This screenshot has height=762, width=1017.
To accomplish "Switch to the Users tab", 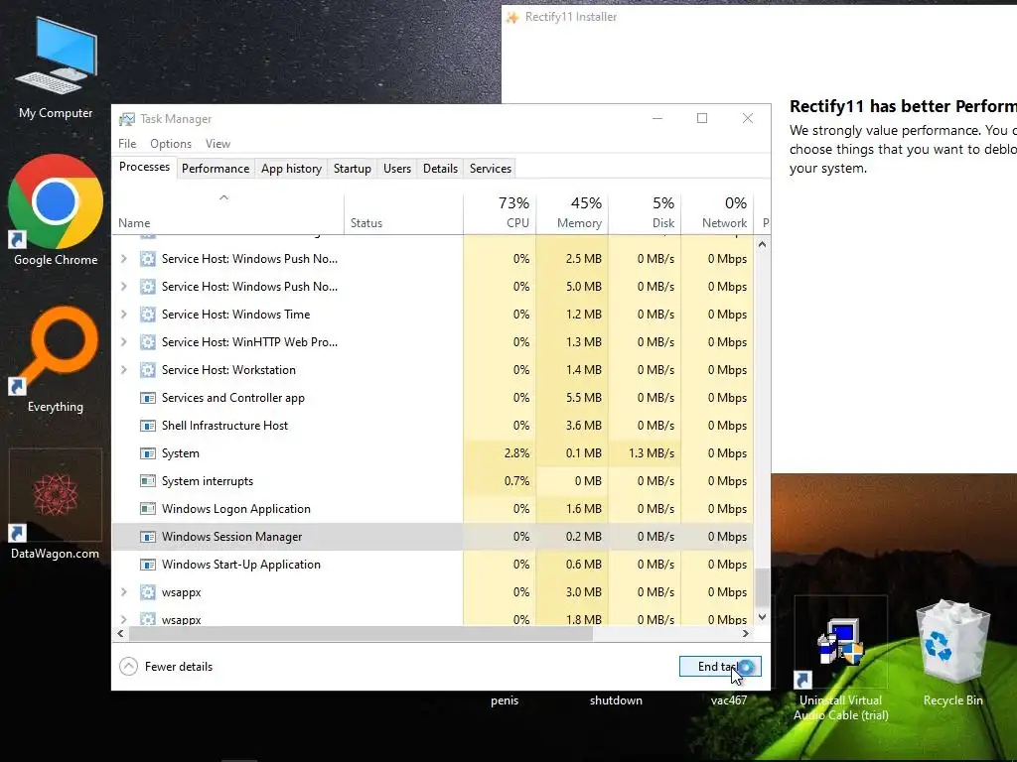I will (x=397, y=169).
